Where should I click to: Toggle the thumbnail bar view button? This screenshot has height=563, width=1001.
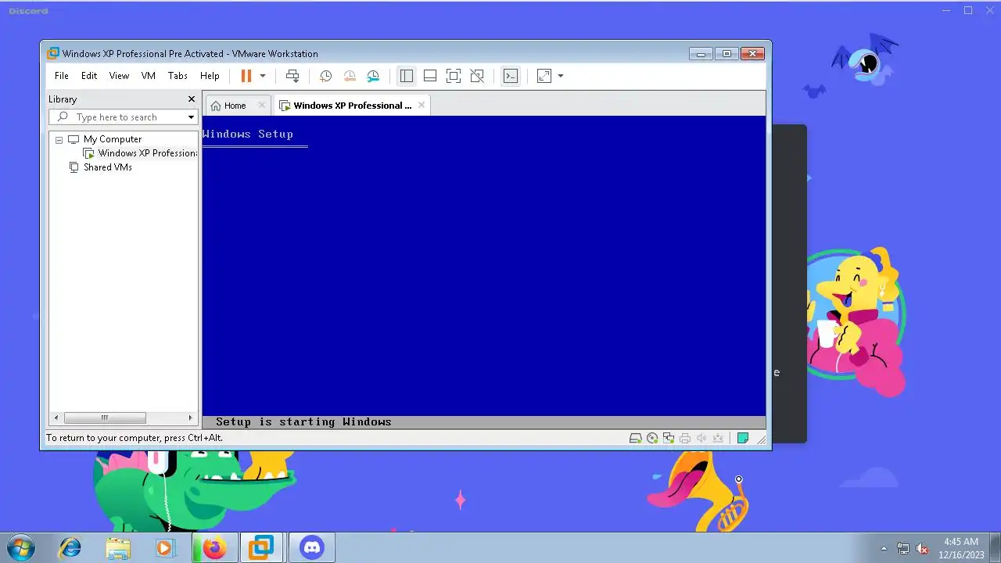tap(430, 76)
